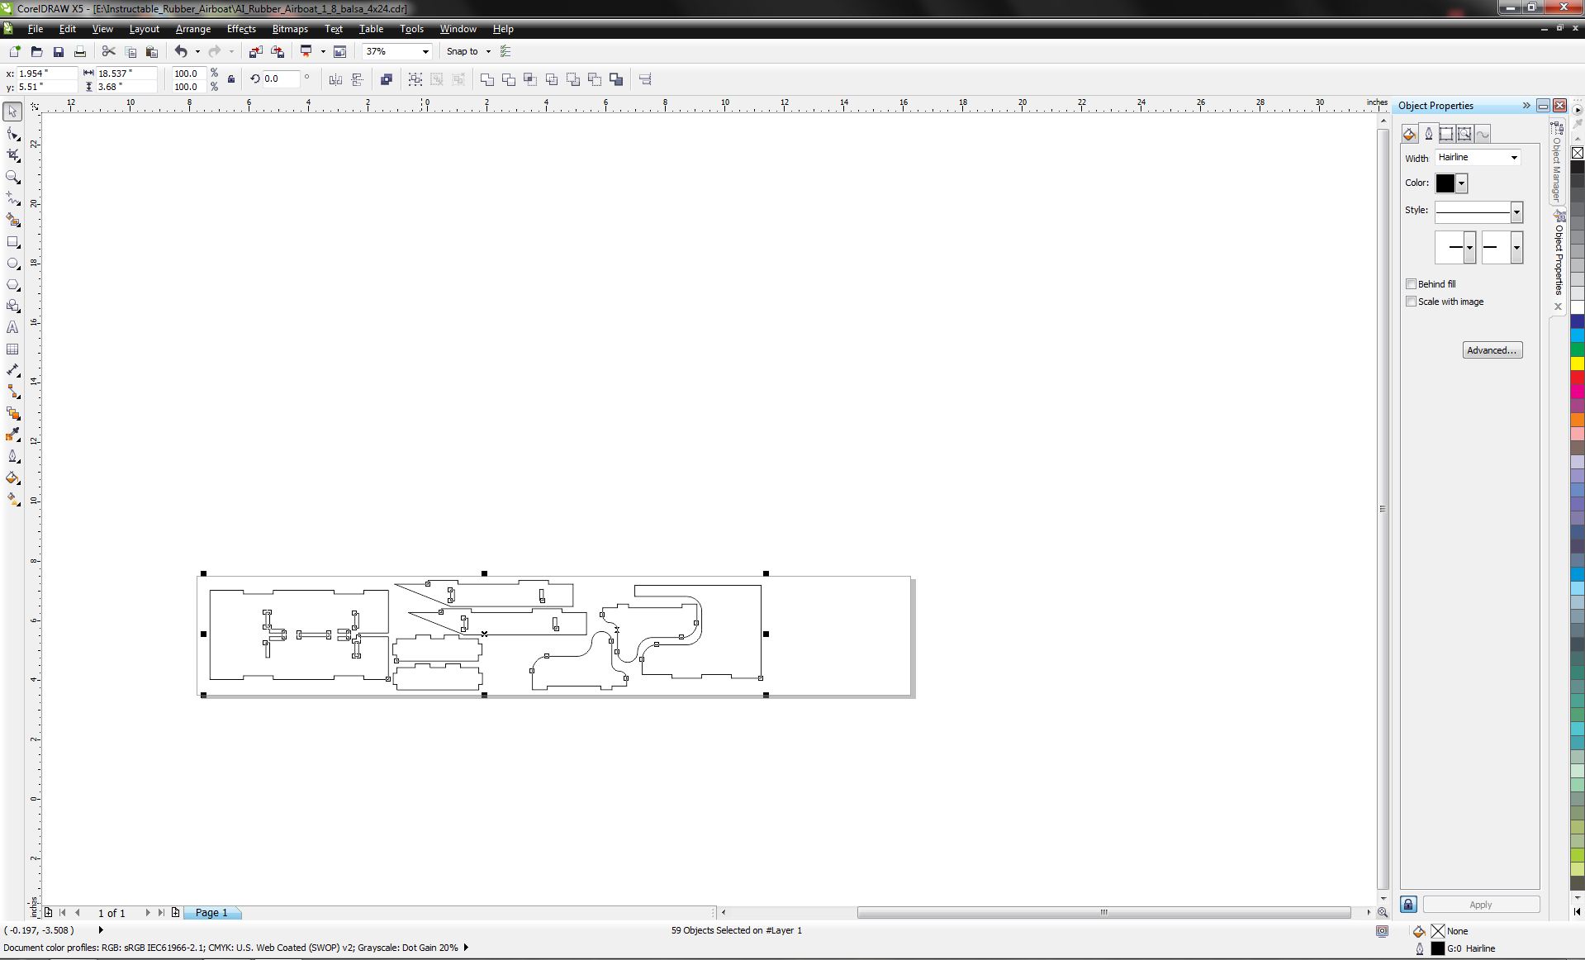This screenshot has height=960, width=1585.
Task: Click the Advanced... button
Action: [x=1492, y=350]
